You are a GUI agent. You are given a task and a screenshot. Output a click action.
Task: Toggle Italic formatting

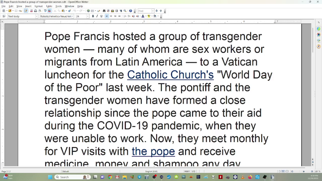(97, 16)
